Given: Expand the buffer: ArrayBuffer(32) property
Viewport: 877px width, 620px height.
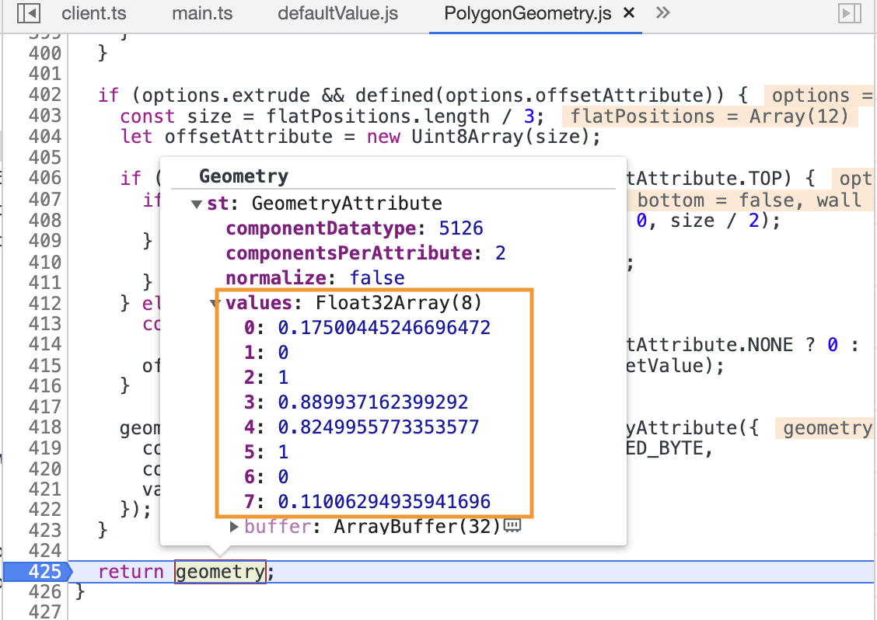Looking at the screenshot, I should point(232,526).
